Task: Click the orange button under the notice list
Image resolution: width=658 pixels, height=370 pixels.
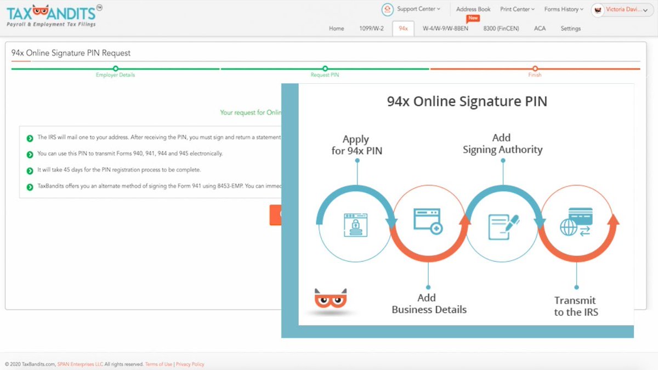Action: tap(275, 215)
